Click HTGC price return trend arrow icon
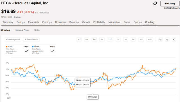This screenshot has height=102, width=180. coord(26,51)
